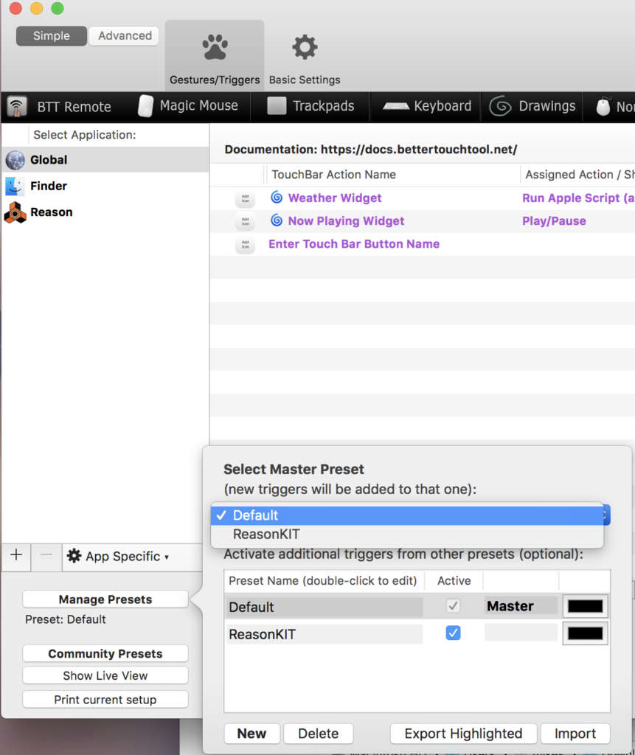
Task: Click the Weather Widget swirl icon
Action: click(277, 197)
